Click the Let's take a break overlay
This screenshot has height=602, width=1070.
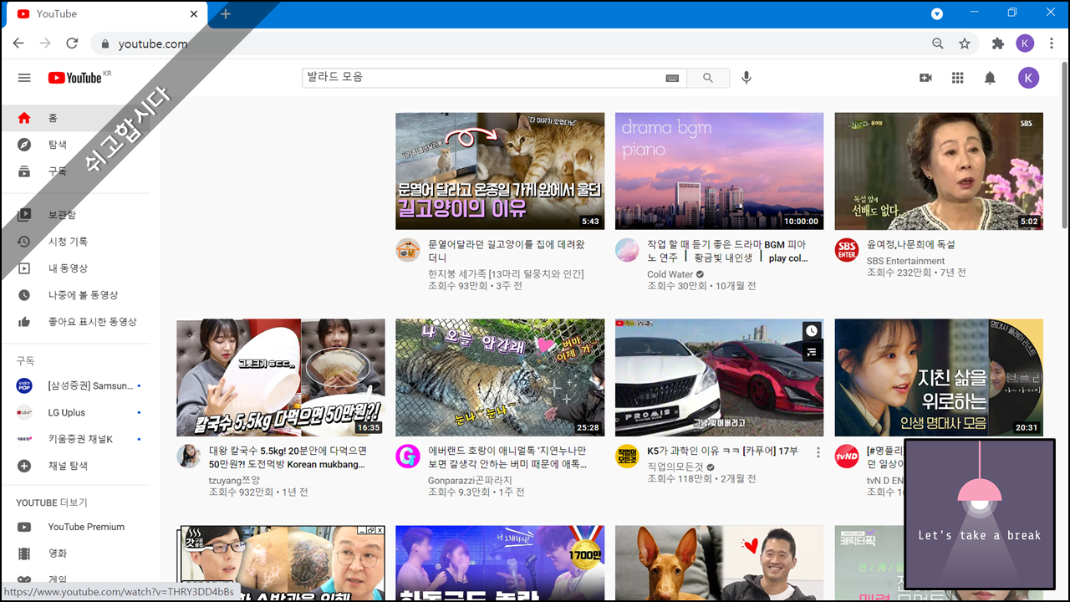pos(980,515)
